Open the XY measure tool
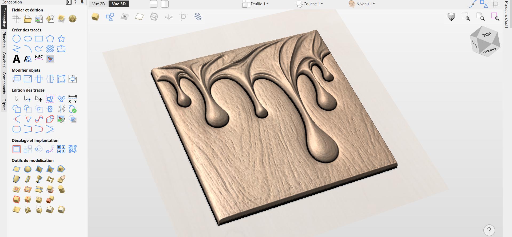This screenshot has height=237, width=512. click(73, 99)
